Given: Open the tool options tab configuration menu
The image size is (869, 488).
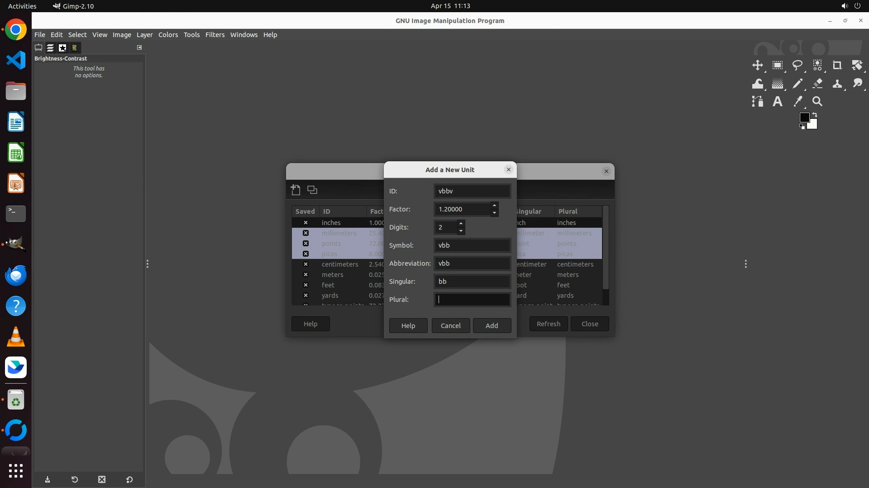Looking at the screenshot, I should [x=139, y=47].
